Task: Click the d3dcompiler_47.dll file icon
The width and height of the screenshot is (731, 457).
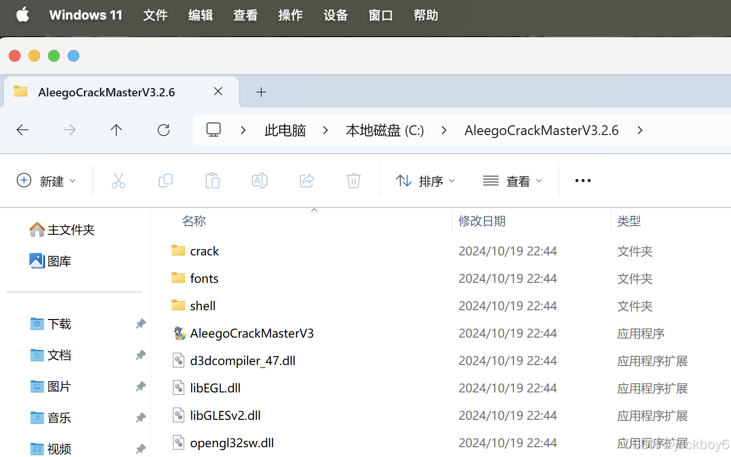Action: [x=179, y=361]
